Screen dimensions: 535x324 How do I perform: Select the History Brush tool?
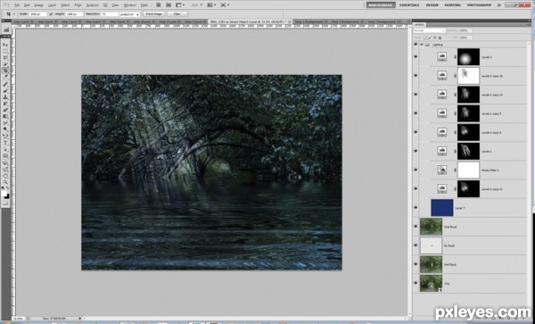[6, 104]
